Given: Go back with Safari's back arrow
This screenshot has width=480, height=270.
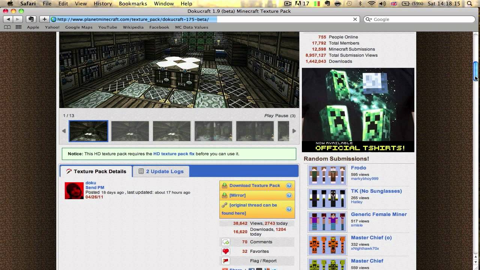Looking at the screenshot, I should tap(8, 19).
